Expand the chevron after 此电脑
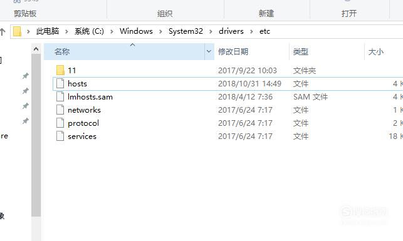Screen dimensions: 403x241 tap(66, 31)
